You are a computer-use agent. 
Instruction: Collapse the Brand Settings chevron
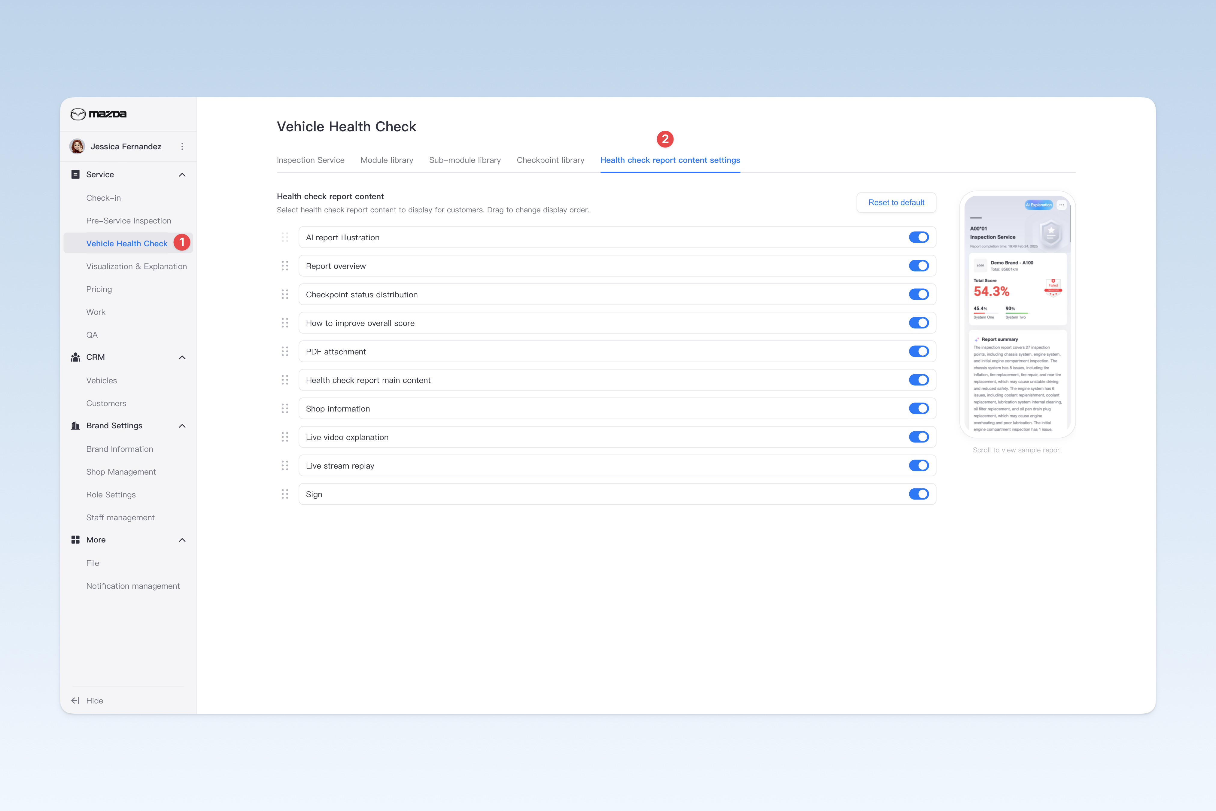[x=182, y=426]
